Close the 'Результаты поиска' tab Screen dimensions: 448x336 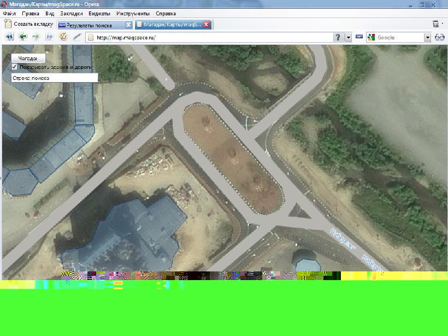tap(128, 25)
